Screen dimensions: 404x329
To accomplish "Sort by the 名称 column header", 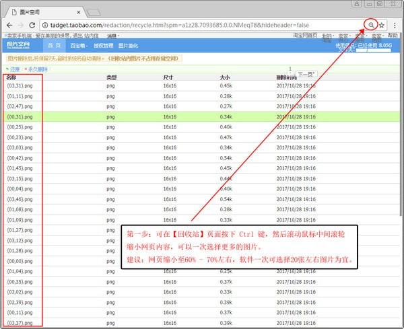I will point(11,77).
